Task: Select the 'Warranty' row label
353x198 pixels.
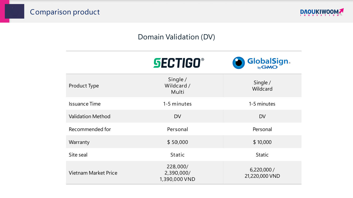Action: pos(79,142)
